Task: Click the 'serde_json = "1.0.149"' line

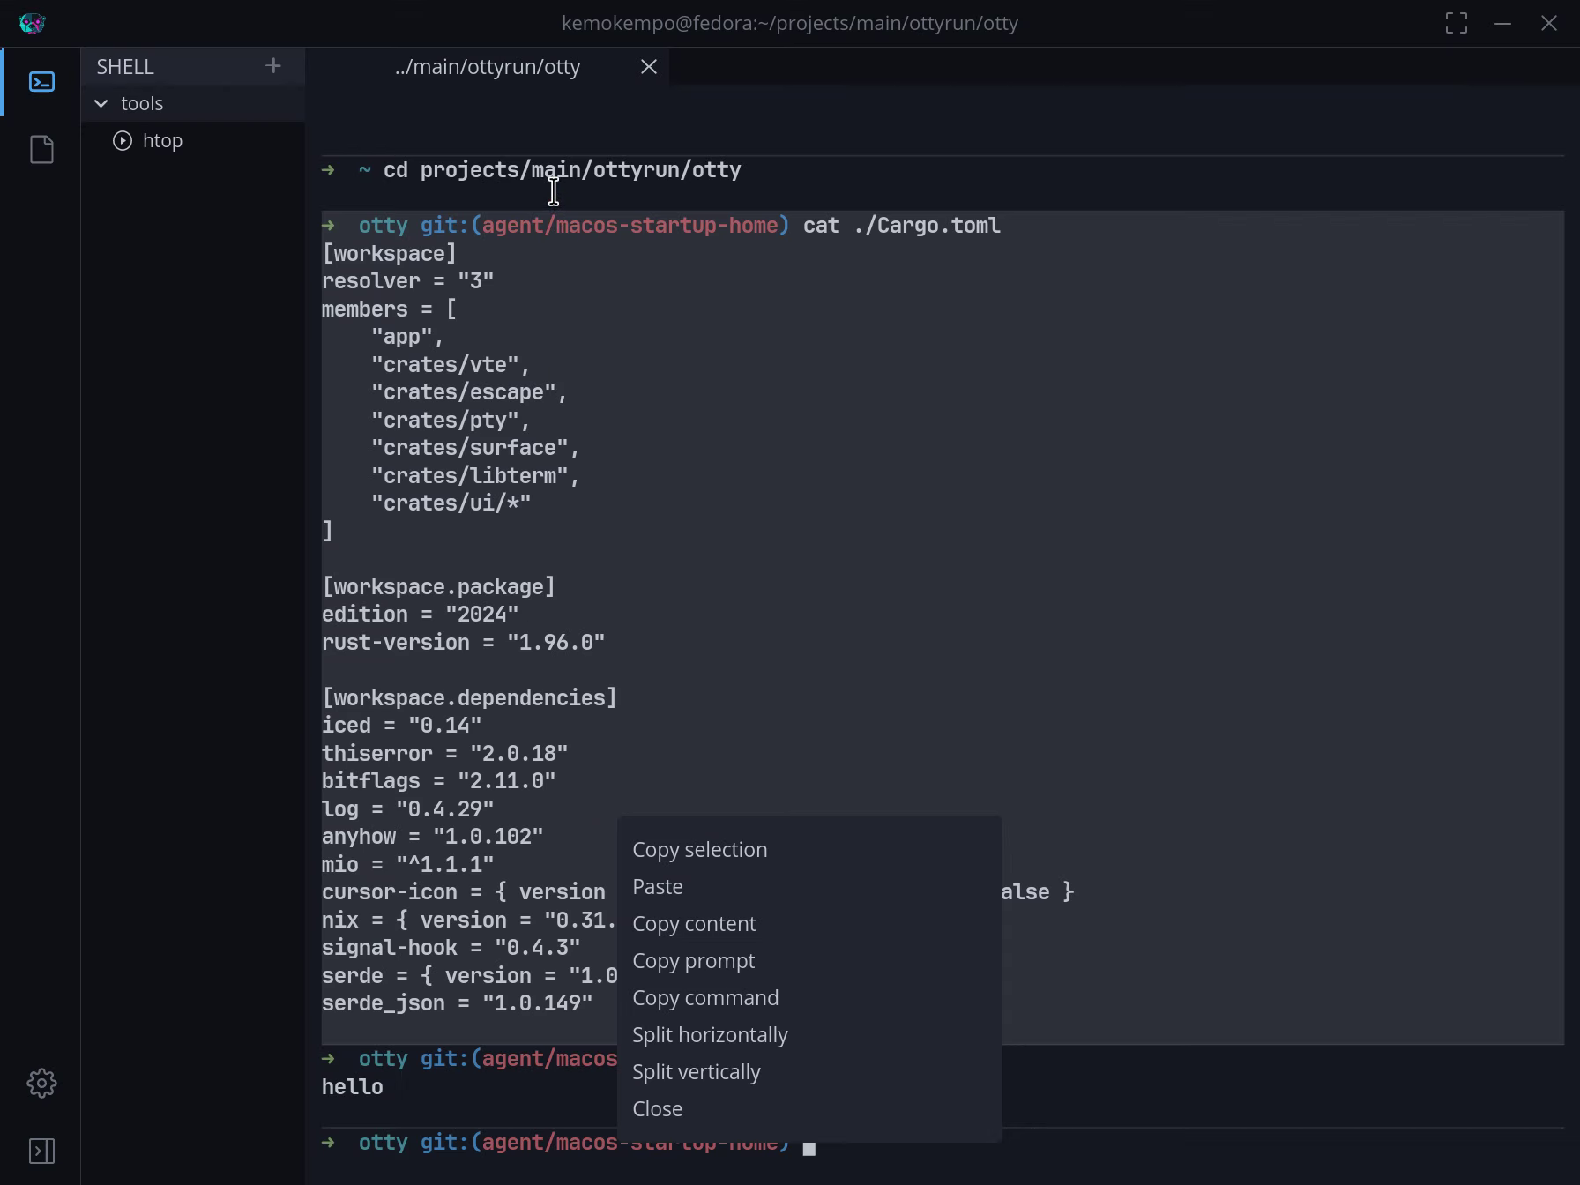Action: (x=457, y=1003)
